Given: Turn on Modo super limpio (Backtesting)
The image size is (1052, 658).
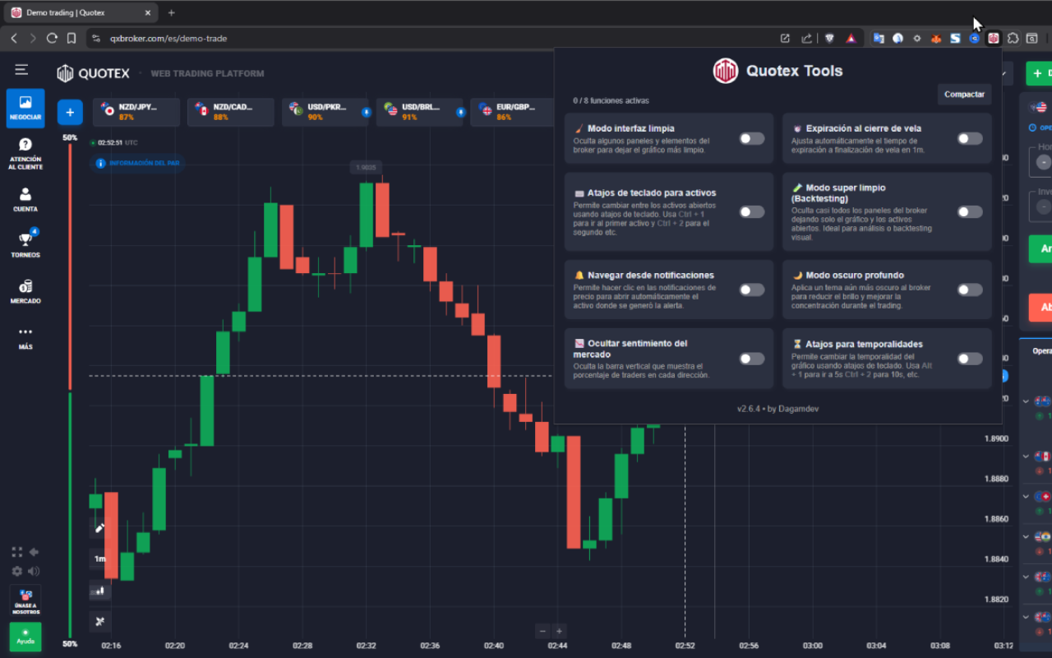Looking at the screenshot, I should (970, 211).
